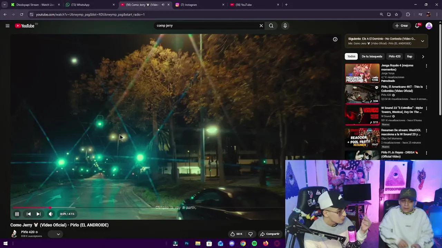Open the Extensions puzzle icon
The height and width of the screenshot is (248, 442).
tap(408, 14)
